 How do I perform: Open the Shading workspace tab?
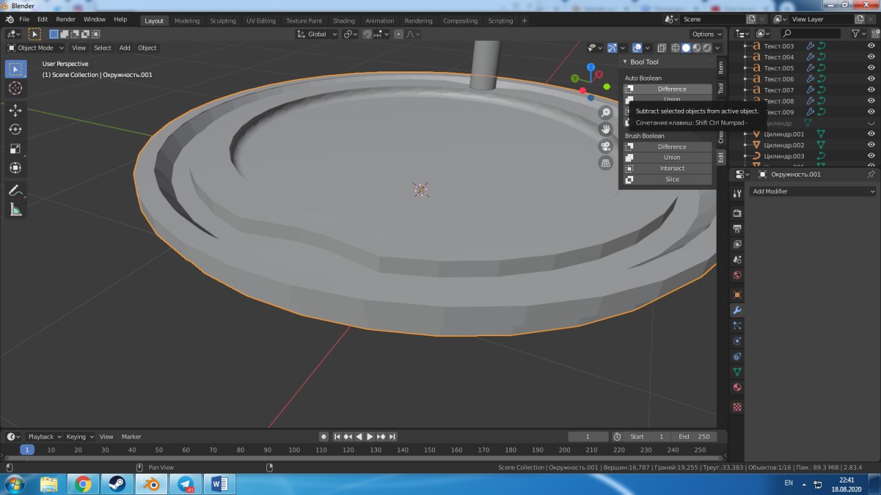click(343, 21)
